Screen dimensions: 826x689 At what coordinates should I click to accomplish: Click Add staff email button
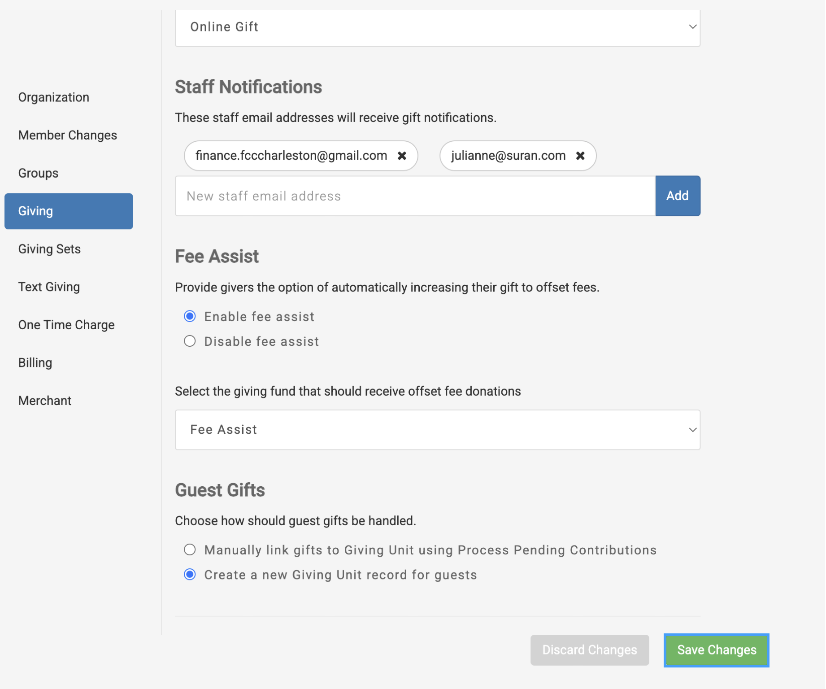[678, 196]
